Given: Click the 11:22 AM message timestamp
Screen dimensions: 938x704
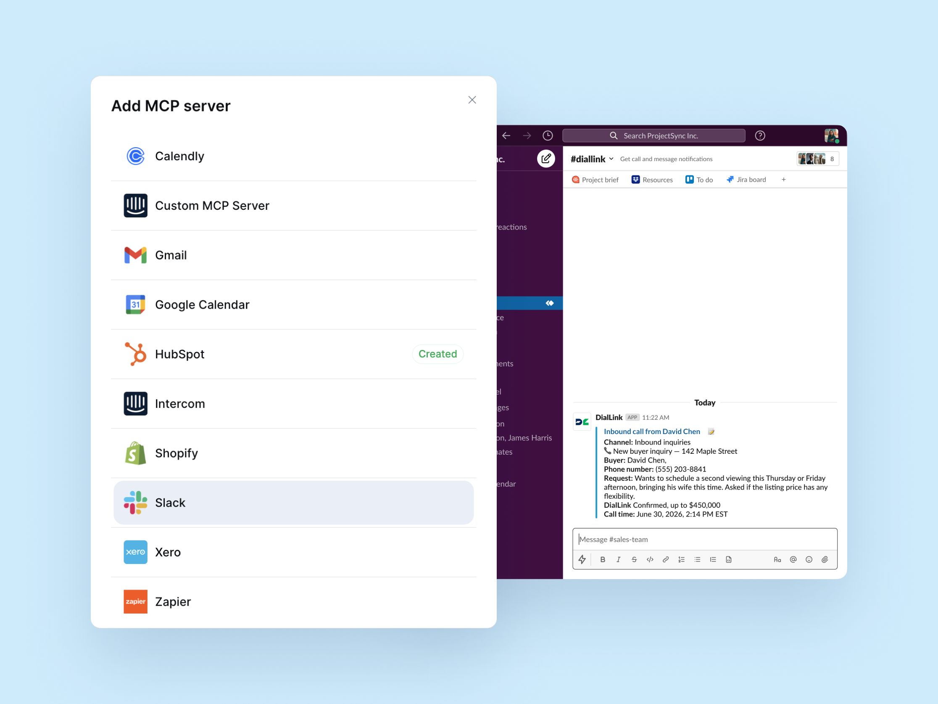Looking at the screenshot, I should (656, 418).
